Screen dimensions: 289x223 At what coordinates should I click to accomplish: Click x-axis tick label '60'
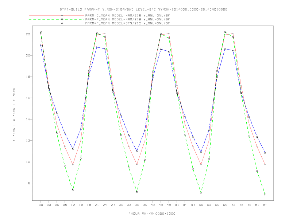click(201, 205)
